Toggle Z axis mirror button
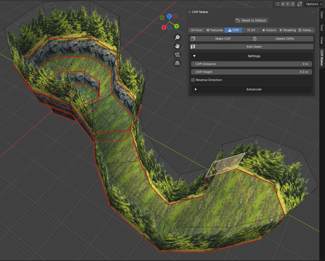Screen dimensions: 325x261 (x=293, y=4)
